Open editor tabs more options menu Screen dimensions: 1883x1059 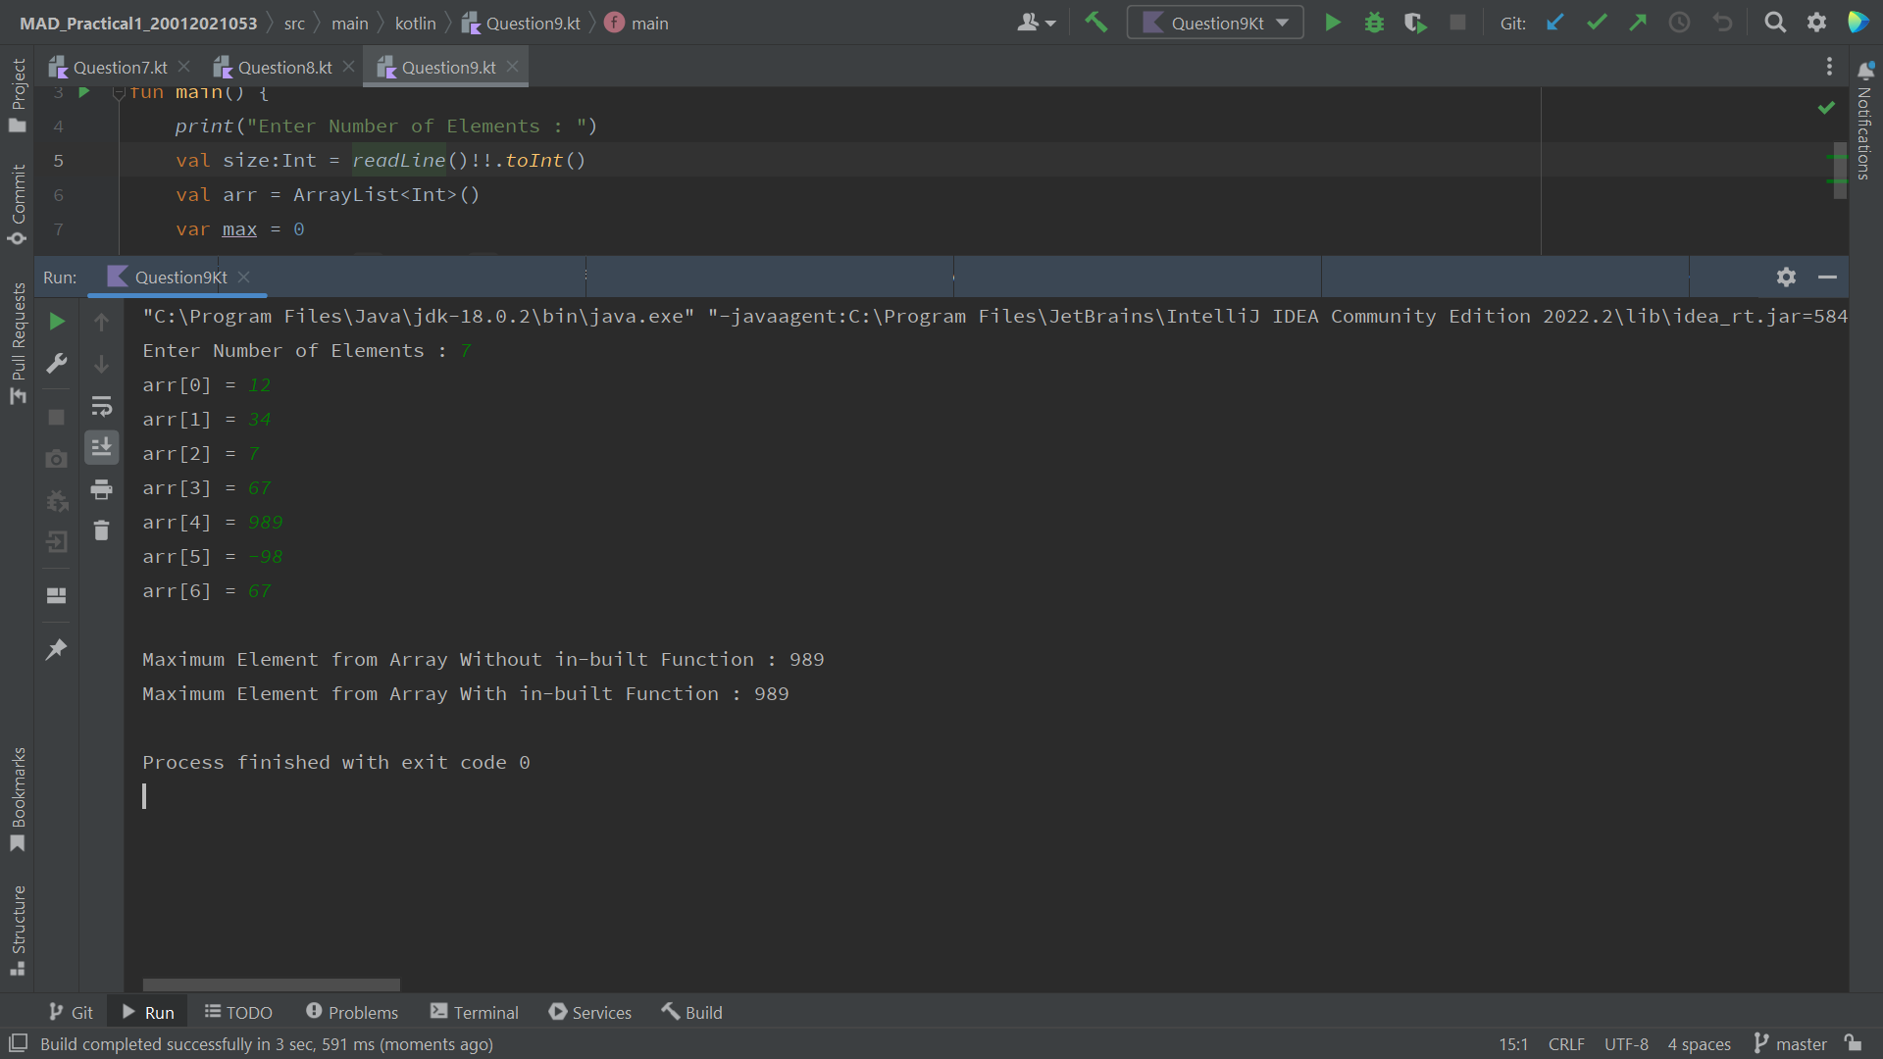click(1829, 67)
